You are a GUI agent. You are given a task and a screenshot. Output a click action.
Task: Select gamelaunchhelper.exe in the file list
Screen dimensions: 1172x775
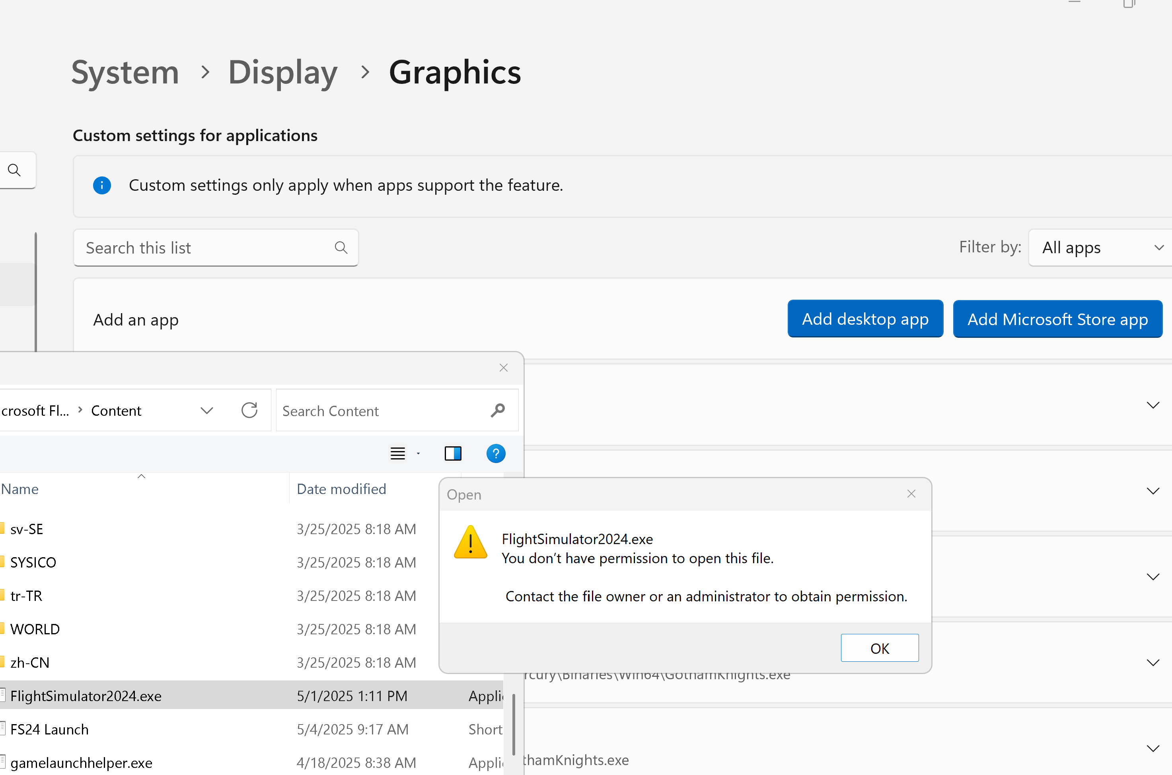click(x=81, y=763)
